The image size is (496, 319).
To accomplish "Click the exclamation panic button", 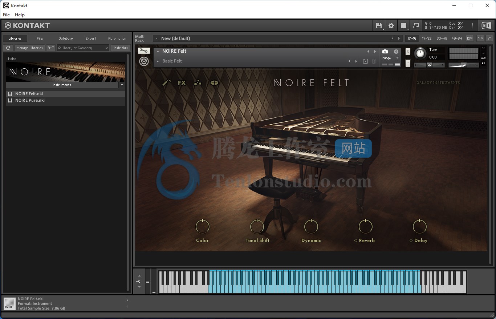I will pyautogui.click(x=472, y=25).
